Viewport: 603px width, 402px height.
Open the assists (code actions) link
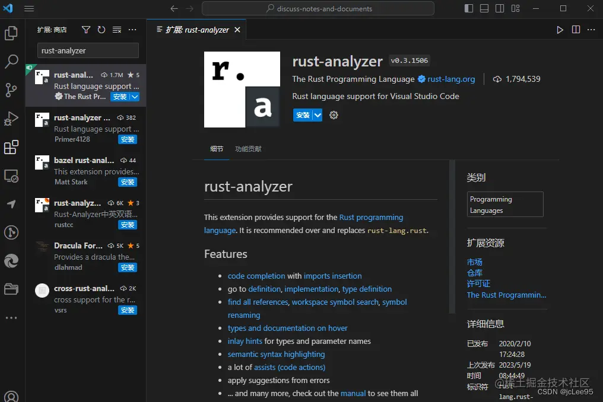[290, 368]
